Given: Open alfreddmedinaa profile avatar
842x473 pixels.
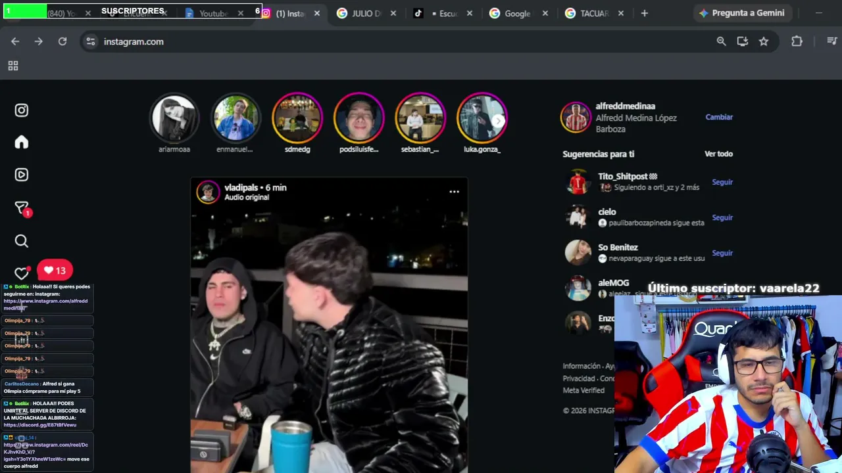Looking at the screenshot, I should pos(576,118).
